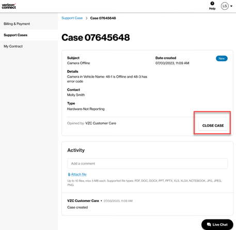
Task: Go back via Support Case breadcrumb
Action: click(72, 18)
